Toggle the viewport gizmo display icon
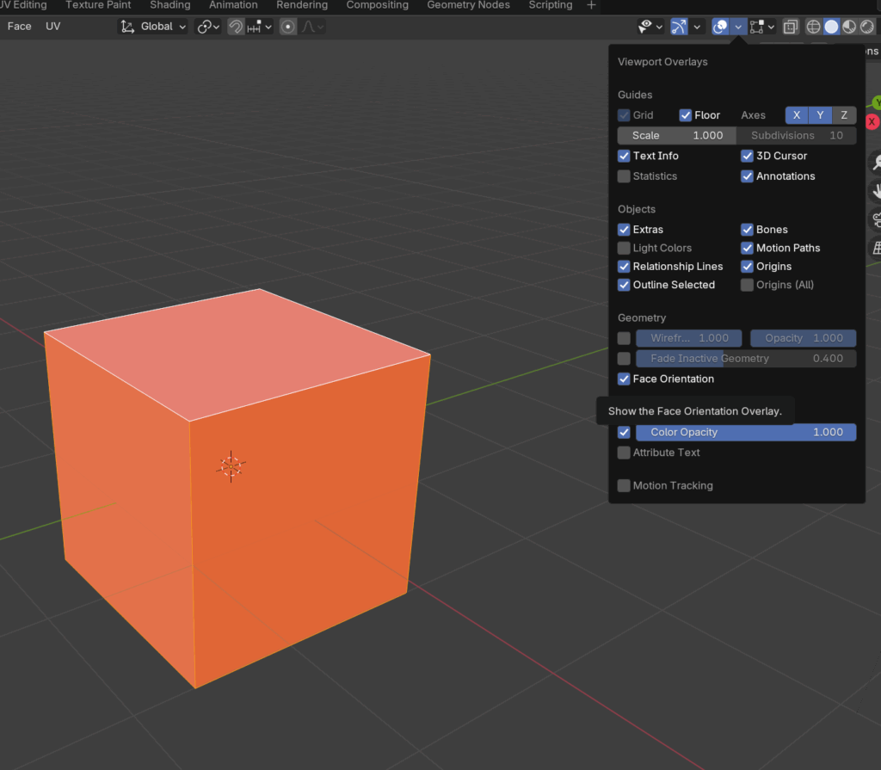The height and width of the screenshot is (770, 881). tap(679, 27)
